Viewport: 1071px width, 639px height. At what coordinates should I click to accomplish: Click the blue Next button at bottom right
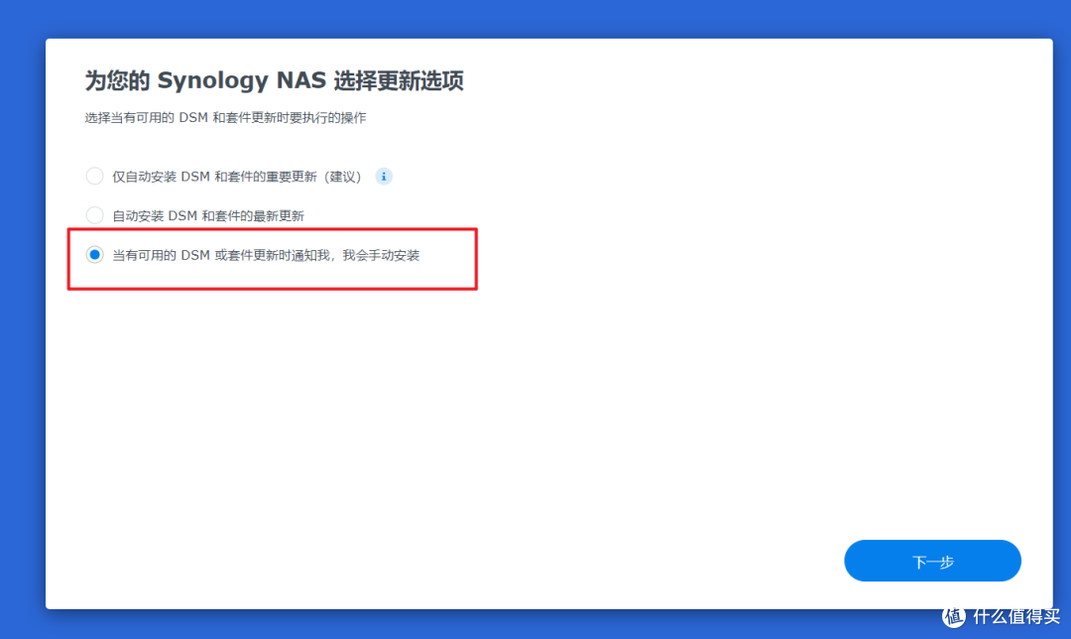[931, 561]
